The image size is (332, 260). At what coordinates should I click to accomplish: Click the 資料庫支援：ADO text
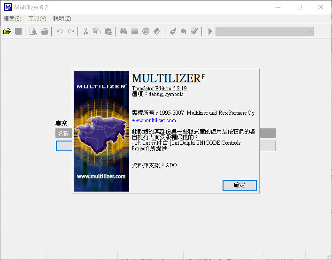tap(154, 165)
